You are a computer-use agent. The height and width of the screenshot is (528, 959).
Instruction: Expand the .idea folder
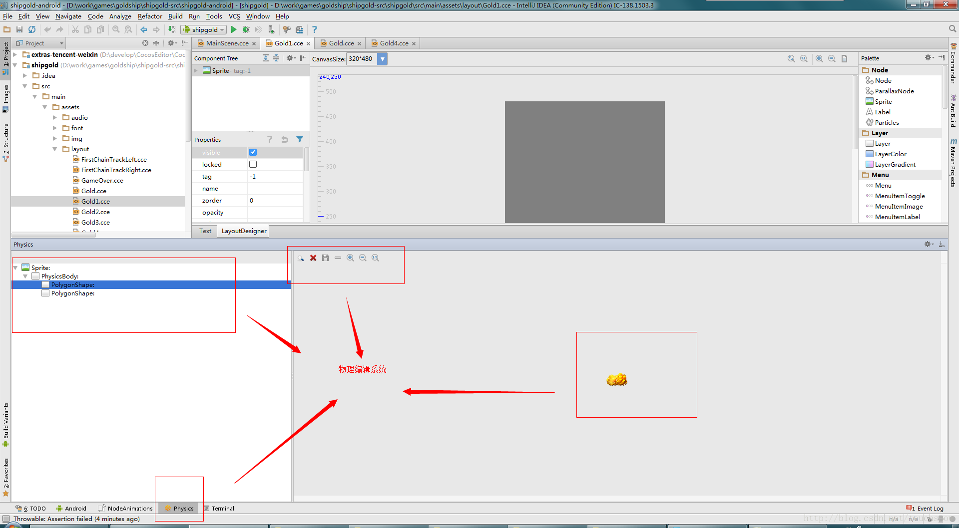(x=25, y=76)
